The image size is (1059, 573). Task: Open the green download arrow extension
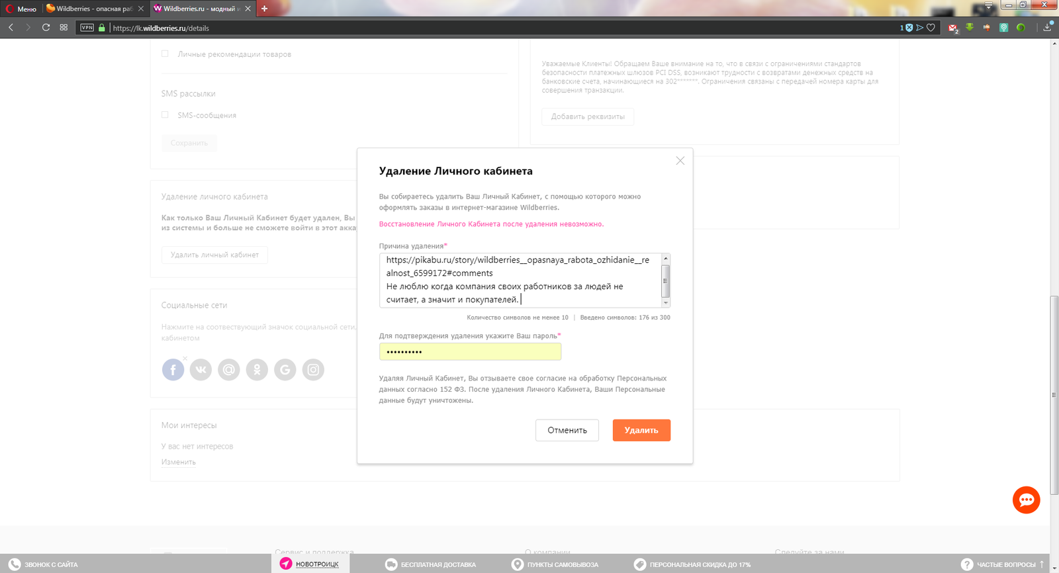click(x=970, y=28)
